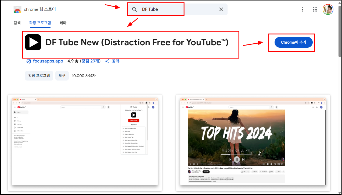The image size is (342, 195).
Task: Click the rating star icon
Action: coord(77,61)
